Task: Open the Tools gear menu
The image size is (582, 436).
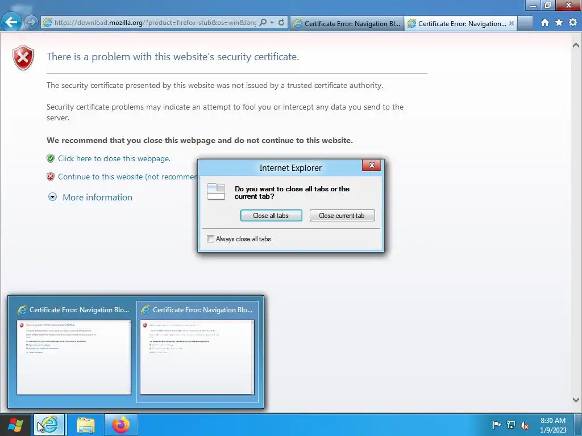Action: 573,23
